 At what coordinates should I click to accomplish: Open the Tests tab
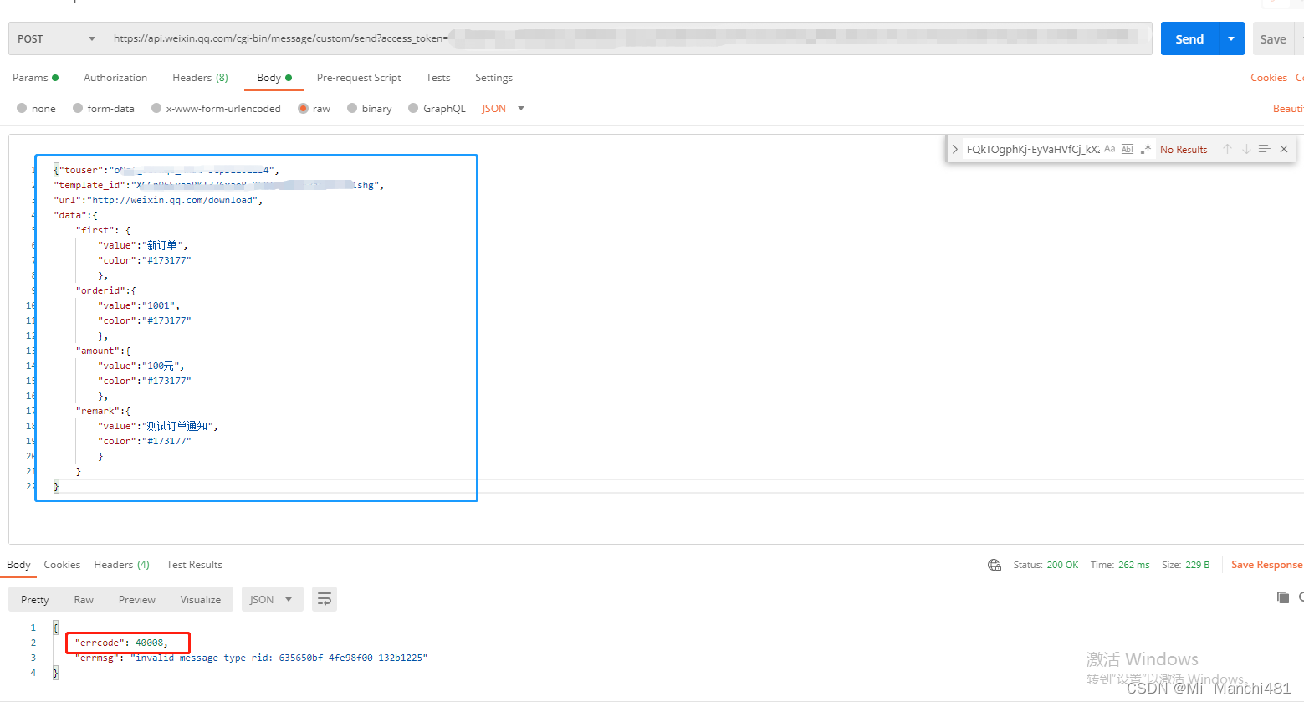click(x=437, y=77)
